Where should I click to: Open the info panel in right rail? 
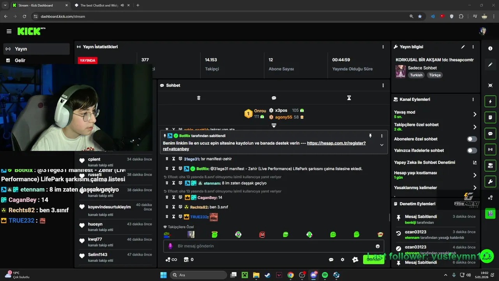490,48
